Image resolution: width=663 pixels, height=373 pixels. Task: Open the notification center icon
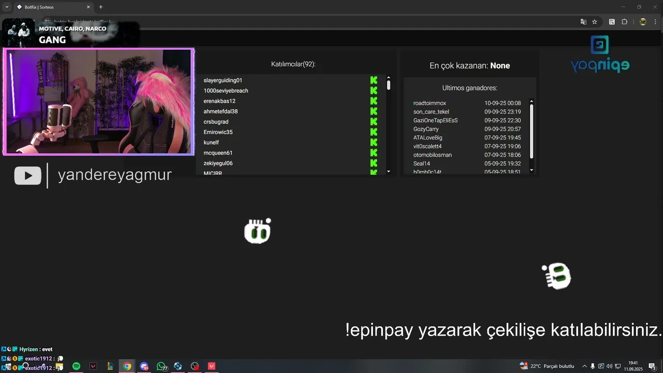click(652, 366)
